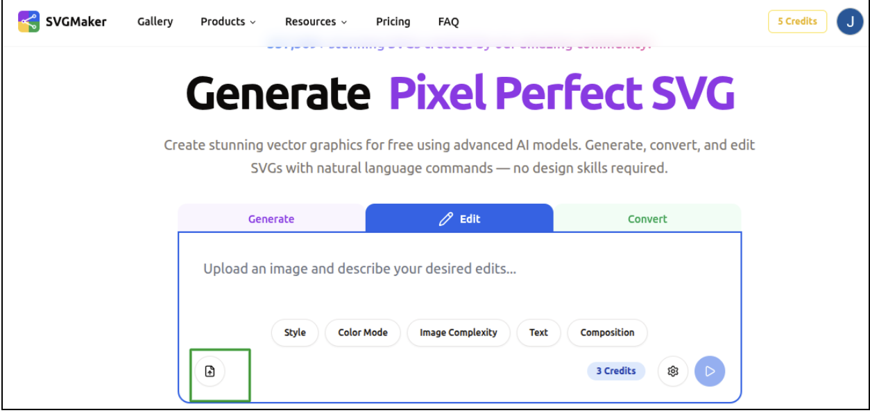Choose the Image Complexity option
870x413 pixels.
pos(459,333)
